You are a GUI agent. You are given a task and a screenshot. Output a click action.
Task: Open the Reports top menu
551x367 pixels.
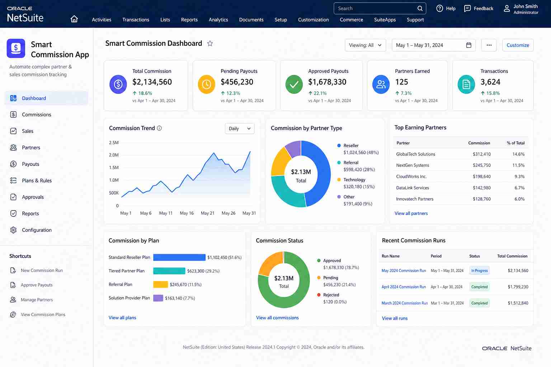(x=189, y=20)
